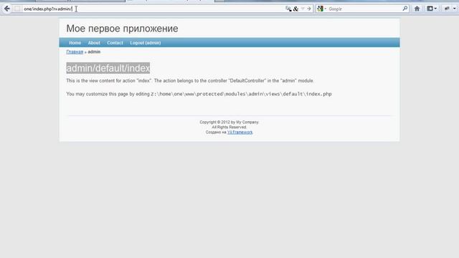Click the admin breadcrumb text
The height and width of the screenshot is (258, 459).
pos(94,52)
